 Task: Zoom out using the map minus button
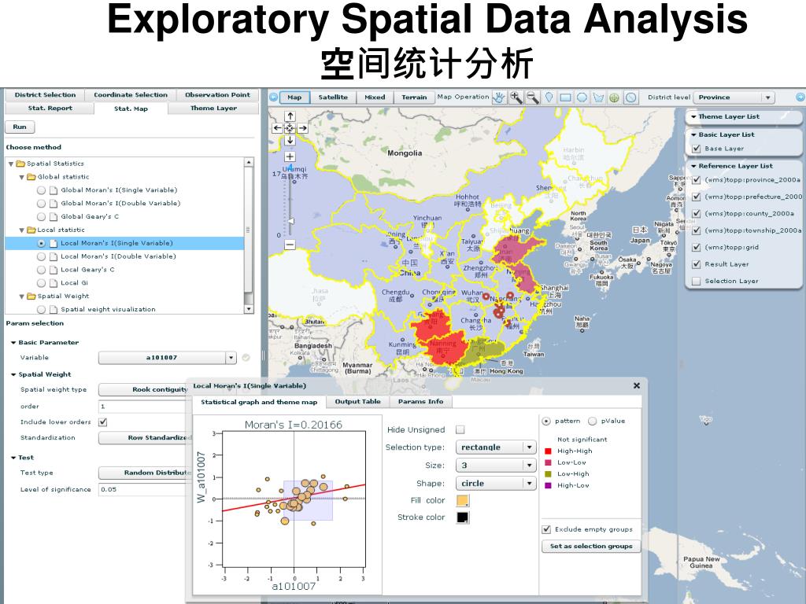pyautogui.click(x=290, y=245)
